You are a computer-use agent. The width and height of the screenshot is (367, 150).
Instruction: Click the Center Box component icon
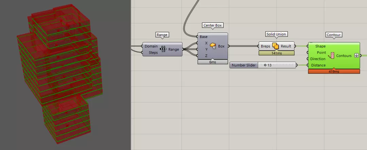coord(213,46)
